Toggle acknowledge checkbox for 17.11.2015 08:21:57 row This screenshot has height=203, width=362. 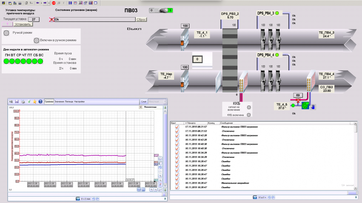[x=177, y=127]
